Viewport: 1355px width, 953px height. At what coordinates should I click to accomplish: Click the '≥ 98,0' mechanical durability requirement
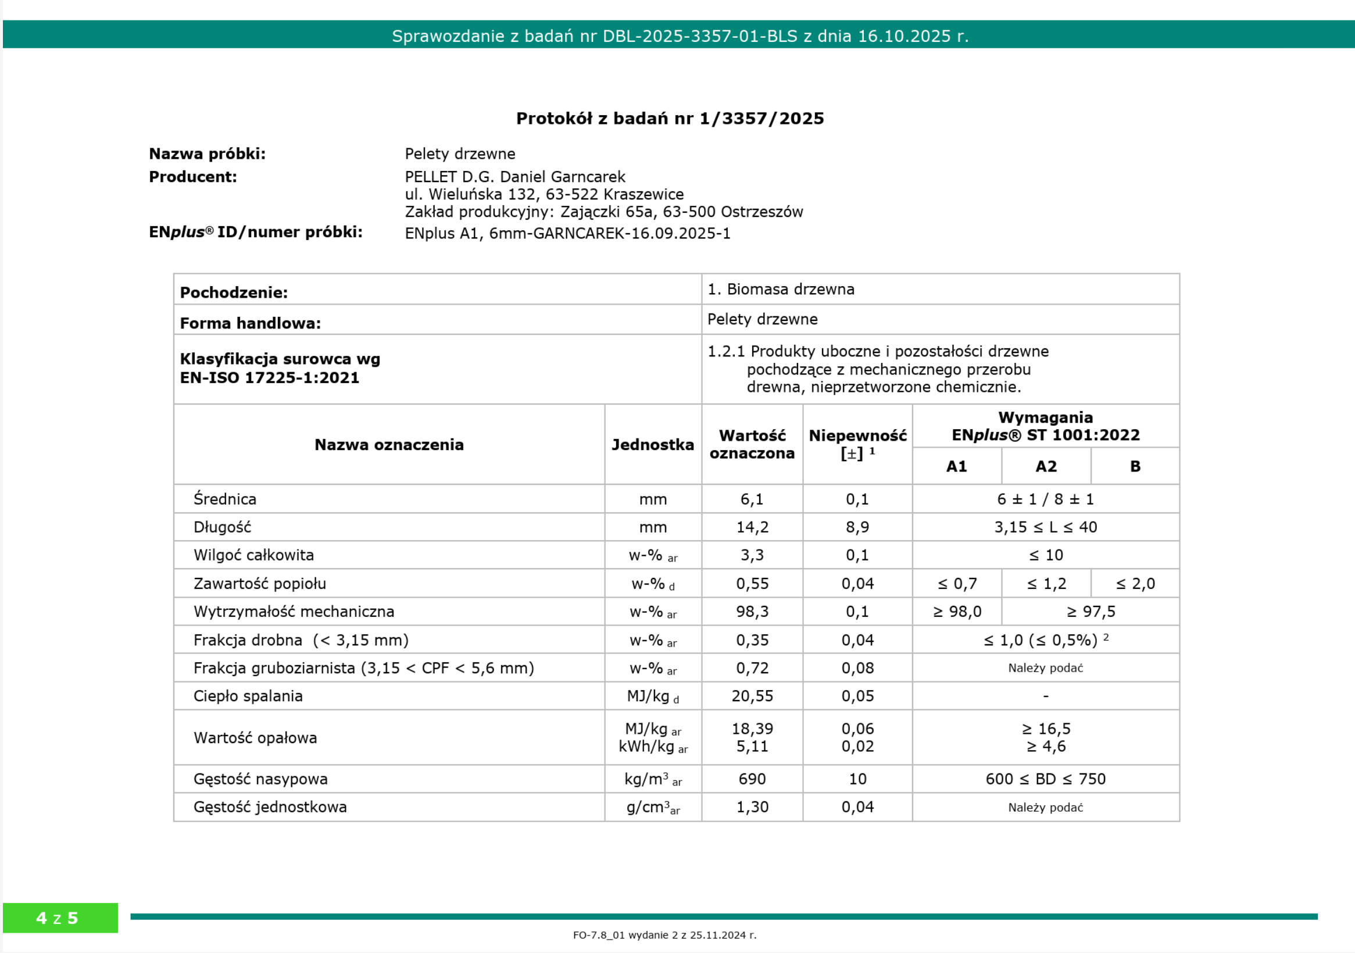[957, 612]
